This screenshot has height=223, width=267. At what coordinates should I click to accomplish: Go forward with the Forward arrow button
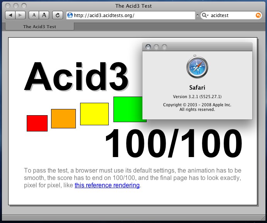pyautogui.click(x=20, y=16)
